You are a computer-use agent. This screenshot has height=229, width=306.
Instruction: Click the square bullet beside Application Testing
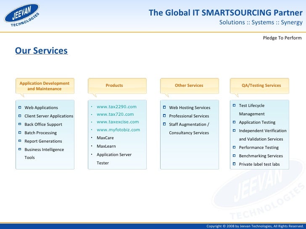pyautogui.click(x=234, y=122)
